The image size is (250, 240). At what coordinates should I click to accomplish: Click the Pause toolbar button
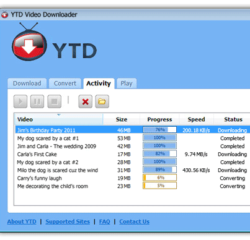tap(37, 101)
